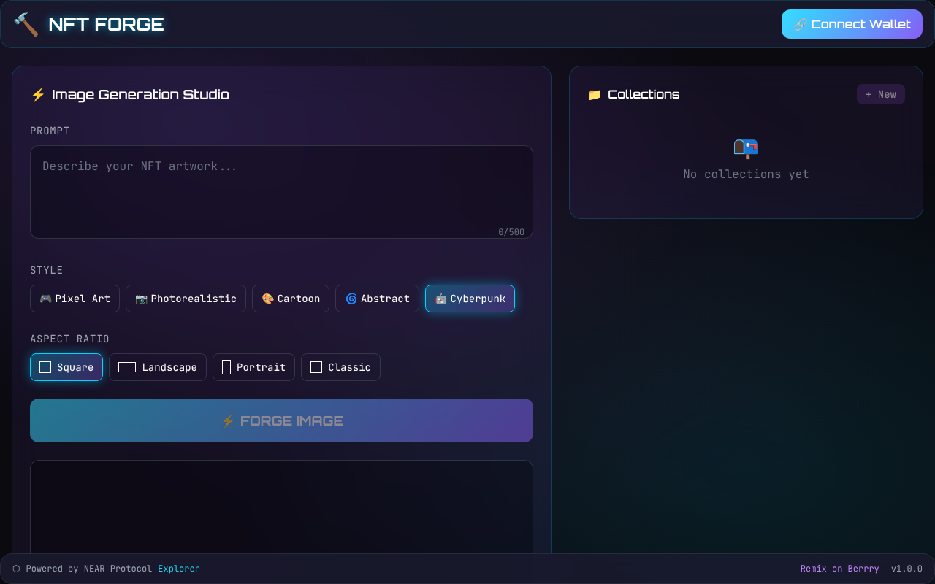Create a new collection with + New
Image resolution: width=935 pixels, height=584 pixels.
[880, 94]
